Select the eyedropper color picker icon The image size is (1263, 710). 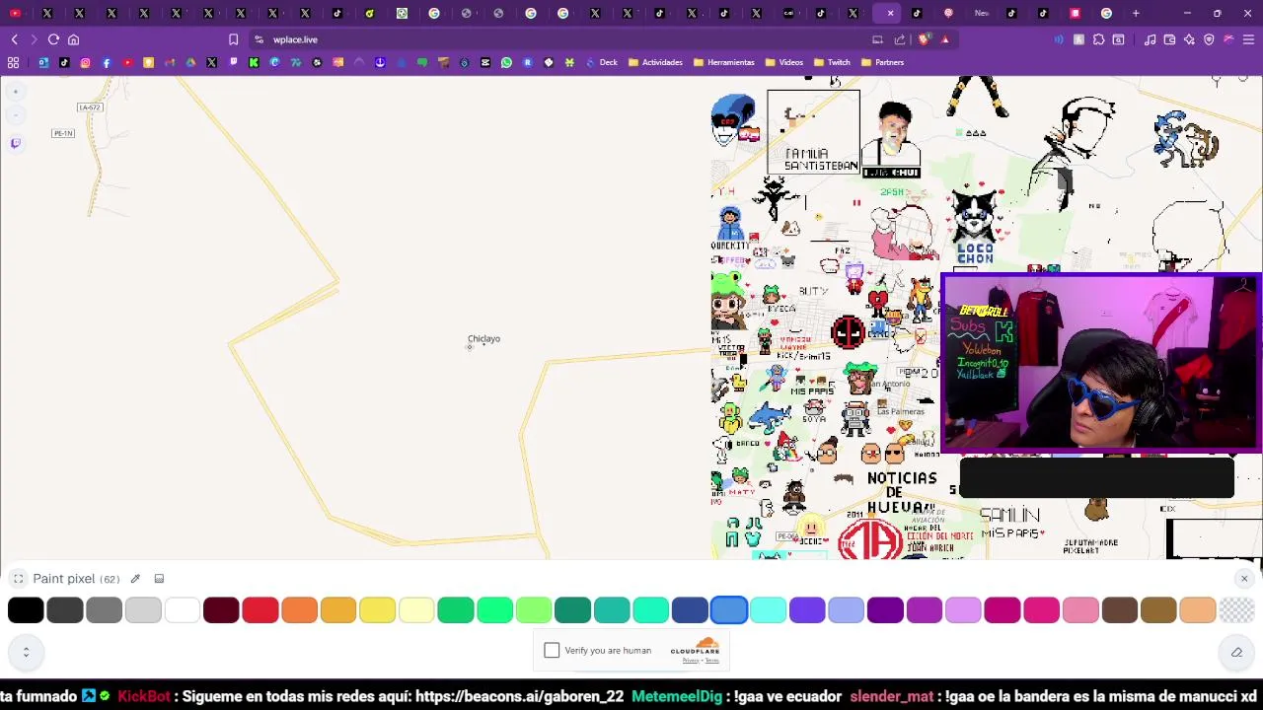(x=135, y=579)
